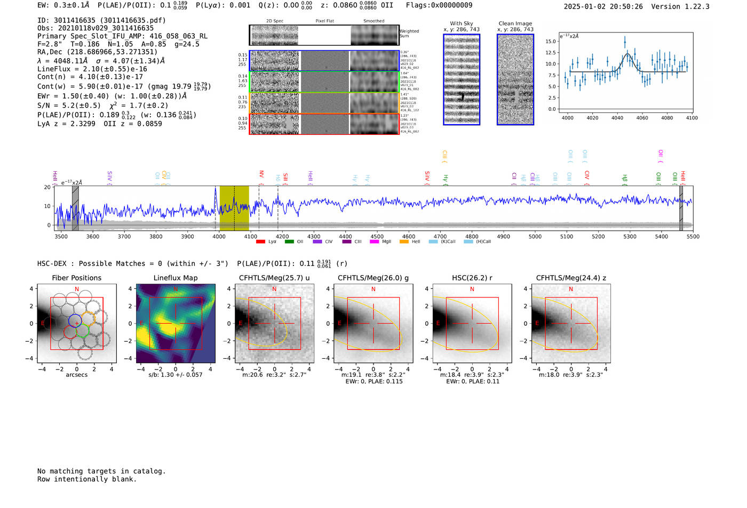Viewport: 747px width, 508px height.
Task: Click the LyA z = 2.3299 redshift text
Action: [x=66, y=124]
